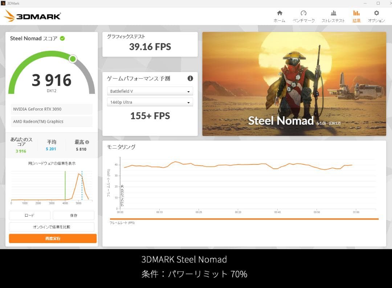Click the green checkmark beside Steel Nomad スコア
The height and width of the screenshot is (288, 392).
coord(62,38)
